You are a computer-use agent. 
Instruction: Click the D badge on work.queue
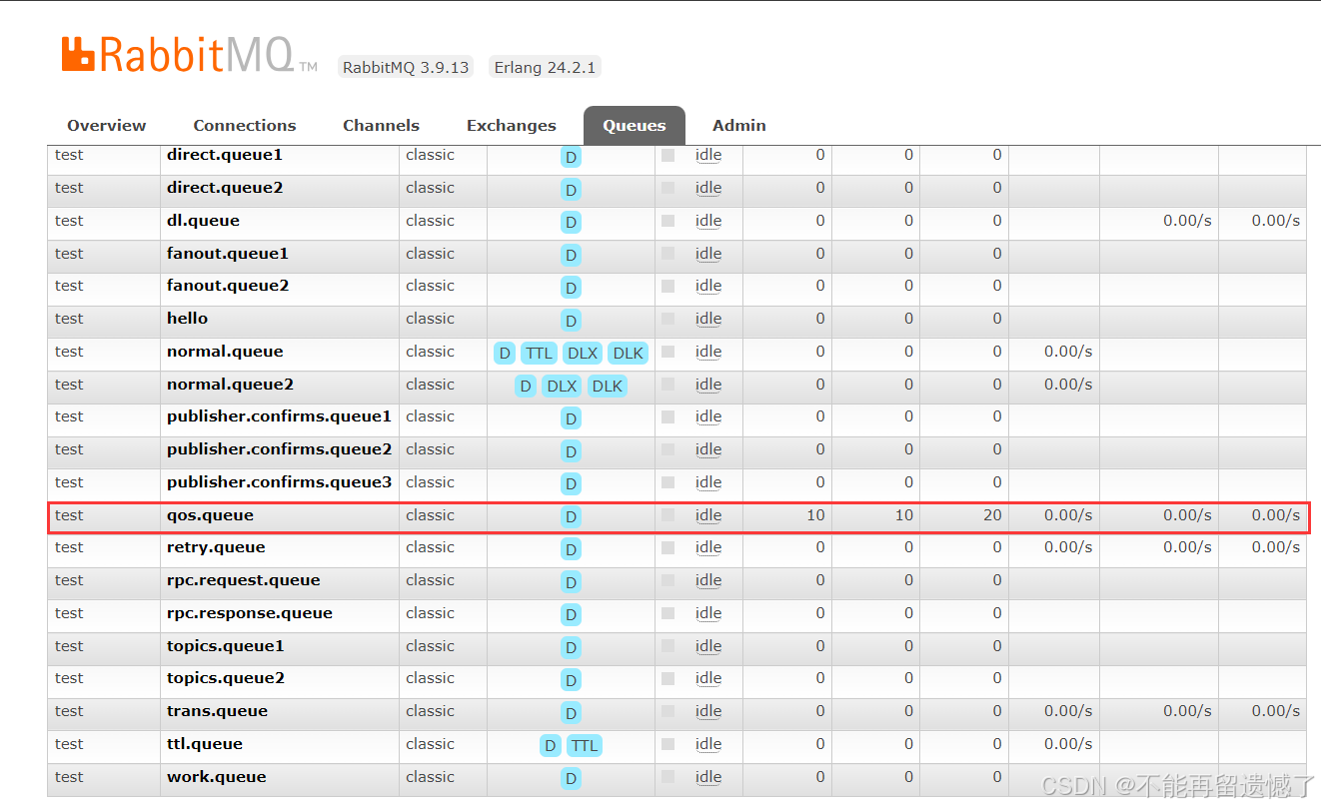click(571, 778)
